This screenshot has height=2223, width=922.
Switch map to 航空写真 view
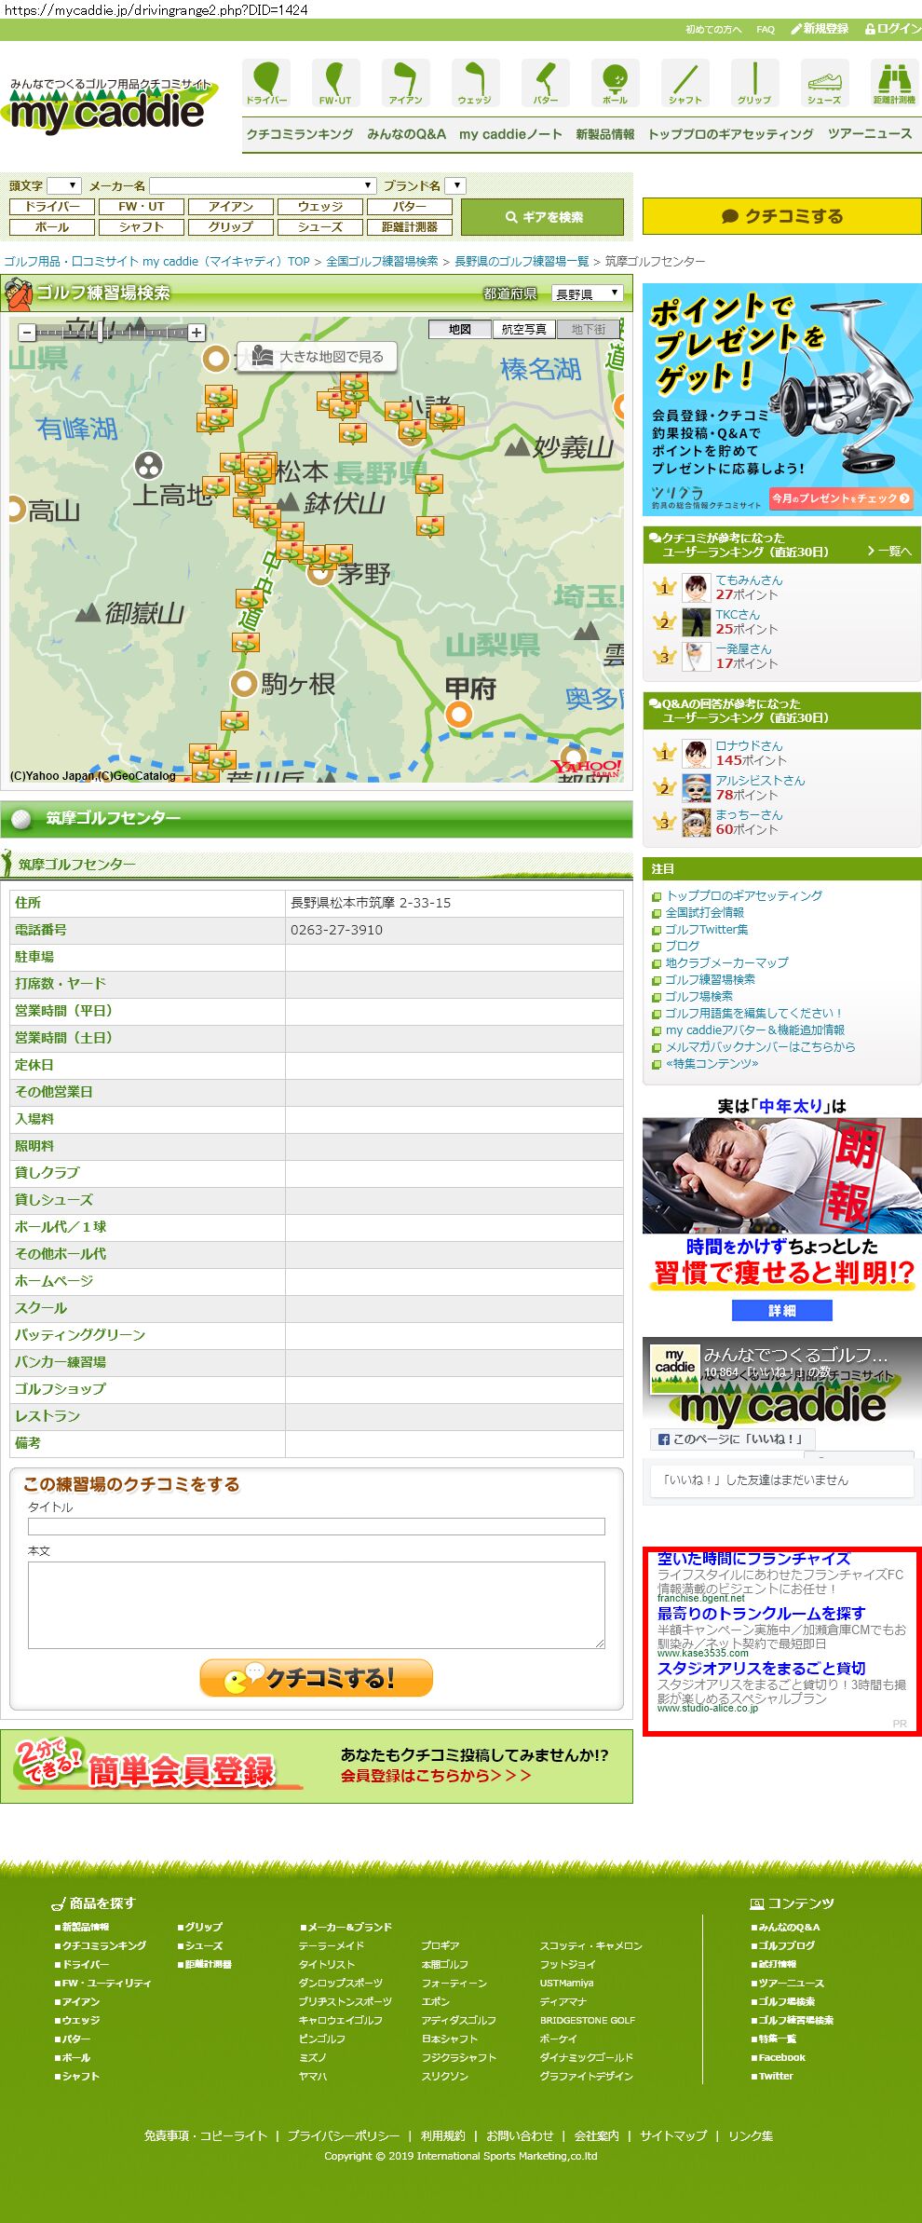(523, 329)
